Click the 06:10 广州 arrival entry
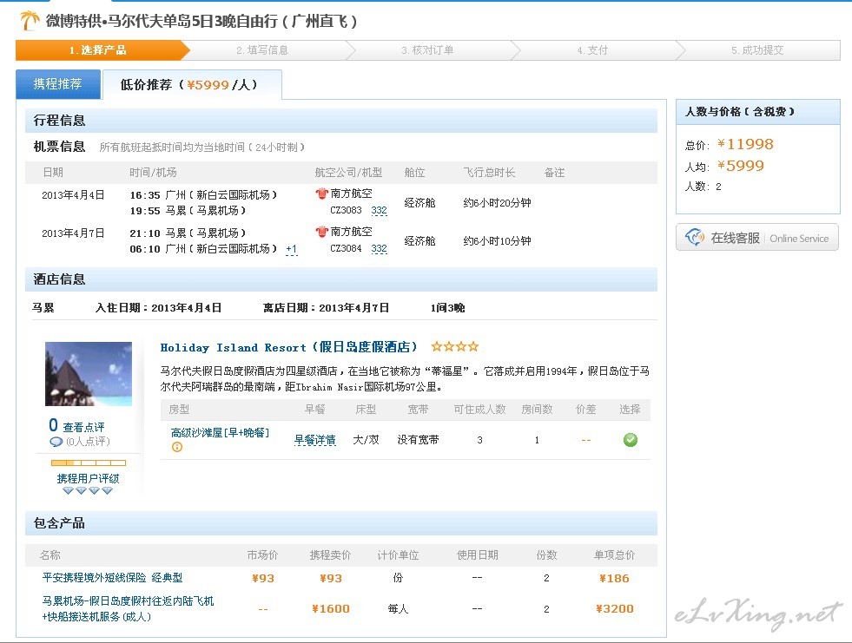This screenshot has width=852, height=643. [x=204, y=249]
